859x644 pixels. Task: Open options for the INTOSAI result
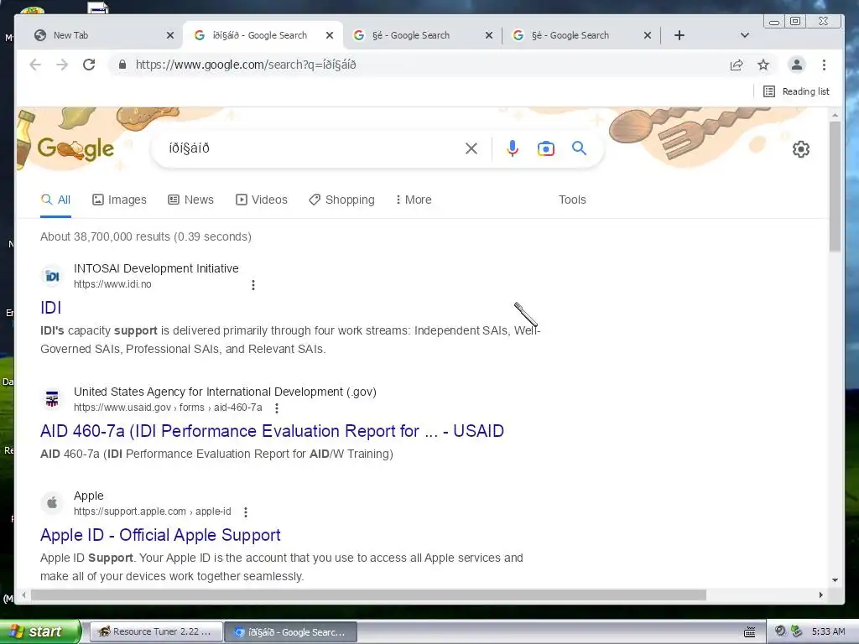[x=253, y=285]
